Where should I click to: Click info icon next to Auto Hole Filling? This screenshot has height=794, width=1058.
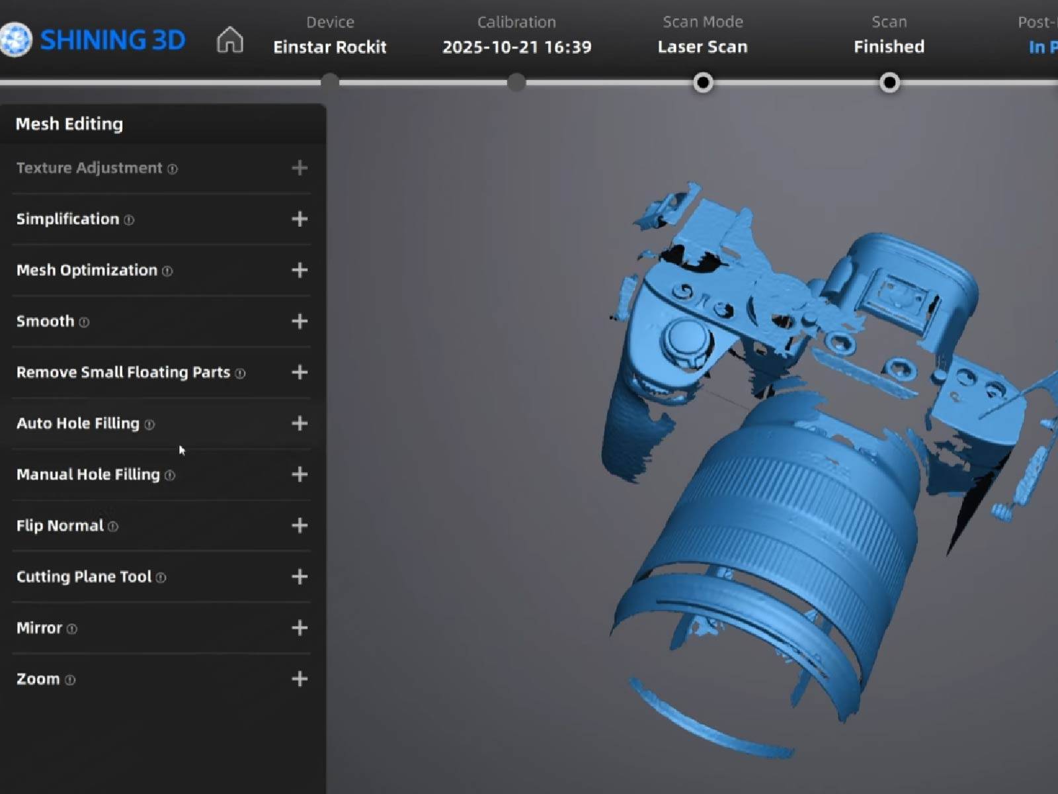pyautogui.click(x=149, y=425)
